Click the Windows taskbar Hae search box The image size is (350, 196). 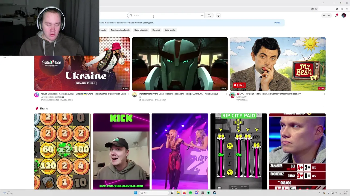154,193
